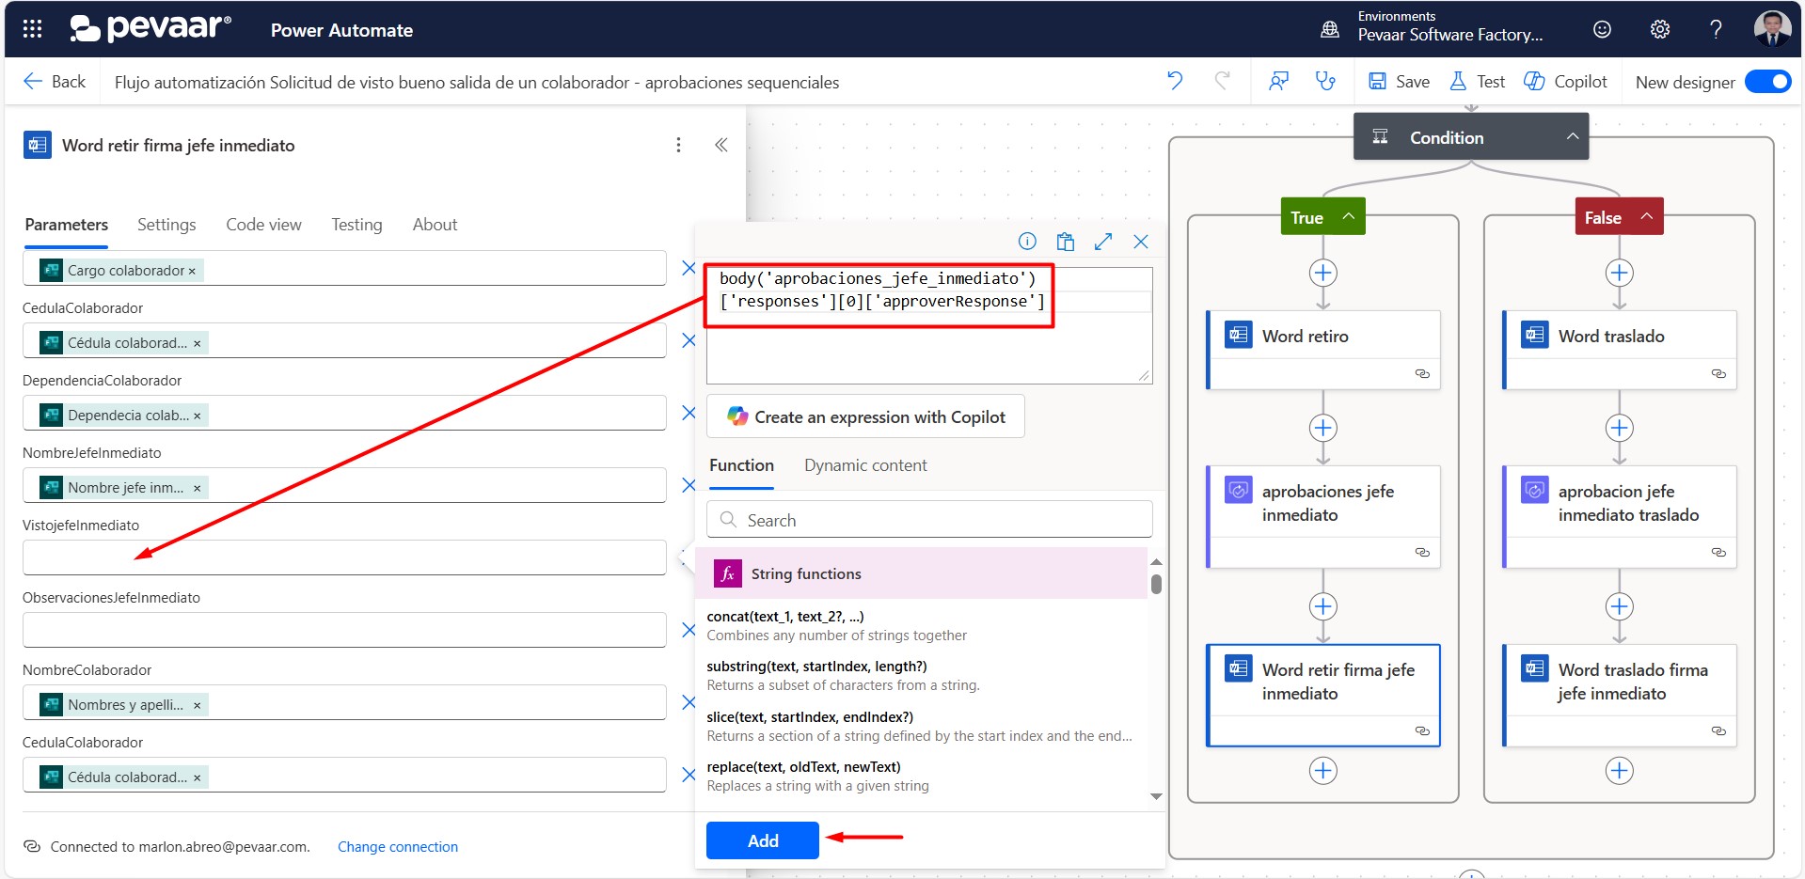The width and height of the screenshot is (1805, 879).
Task: Select the aprobacion jefe inmediato traslado card
Action: point(1619,516)
